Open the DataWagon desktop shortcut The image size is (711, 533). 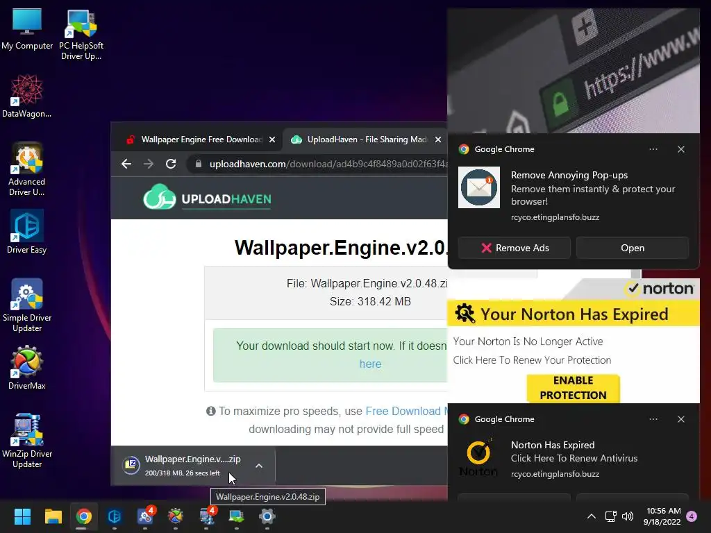pos(27,96)
